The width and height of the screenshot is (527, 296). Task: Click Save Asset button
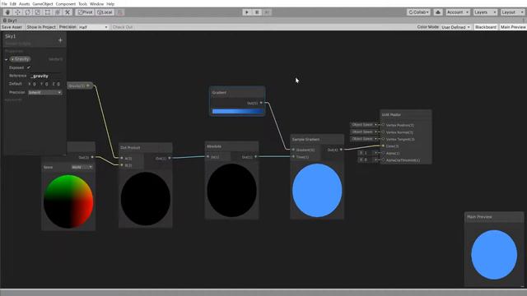click(12, 27)
